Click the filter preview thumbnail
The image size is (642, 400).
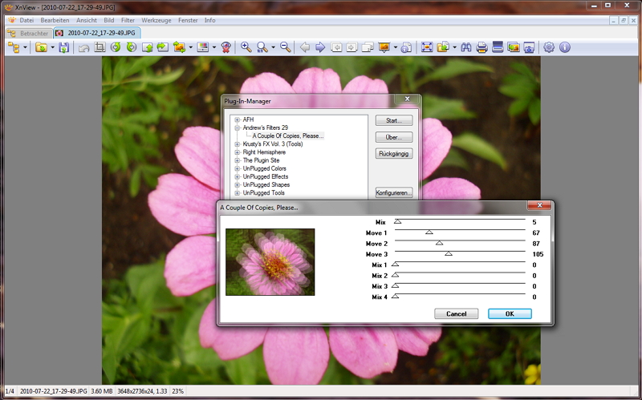point(270,261)
